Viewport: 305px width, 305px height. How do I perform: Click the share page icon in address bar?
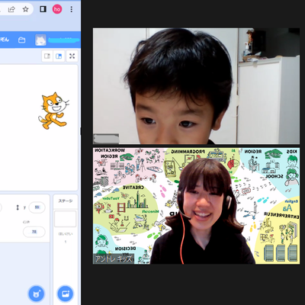tap(11, 9)
